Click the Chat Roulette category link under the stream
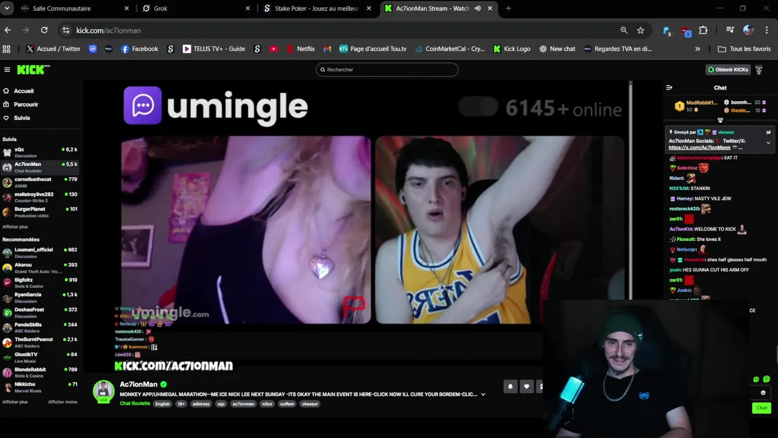The width and height of the screenshot is (778, 438). pyautogui.click(x=135, y=404)
